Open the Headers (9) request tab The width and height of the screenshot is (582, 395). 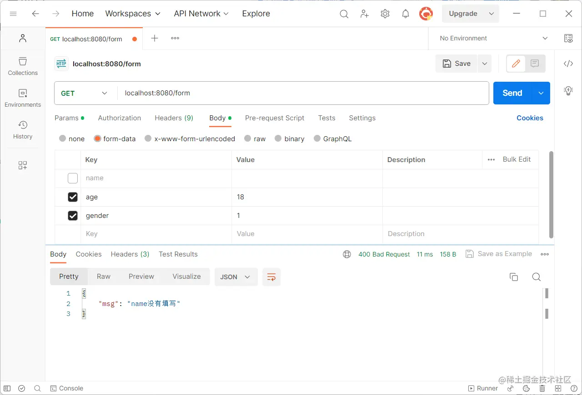point(174,118)
